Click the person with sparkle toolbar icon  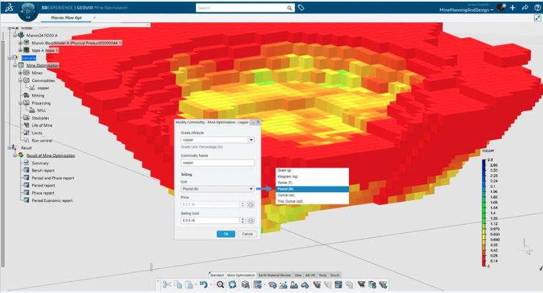283,285
